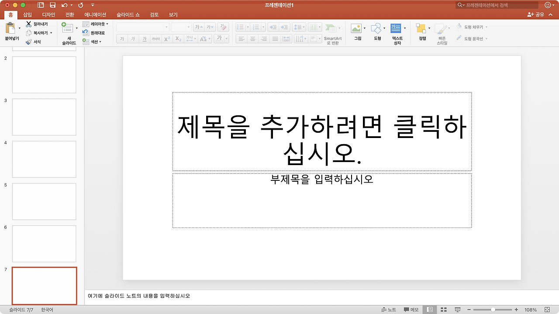Click the 한국어 language indicator
Viewport: 559px width, 314px height.
tap(47, 310)
